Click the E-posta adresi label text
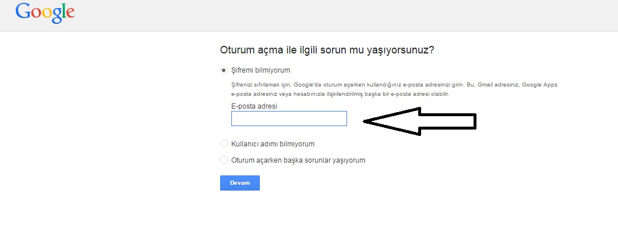The width and height of the screenshot is (618, 244). 254,106
